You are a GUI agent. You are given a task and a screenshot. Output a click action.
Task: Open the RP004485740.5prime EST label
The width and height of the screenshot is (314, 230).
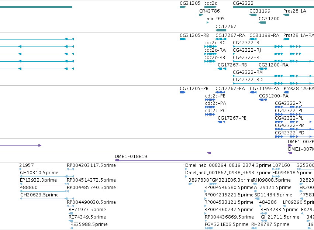pyautogui.click(x=91, y=188)
